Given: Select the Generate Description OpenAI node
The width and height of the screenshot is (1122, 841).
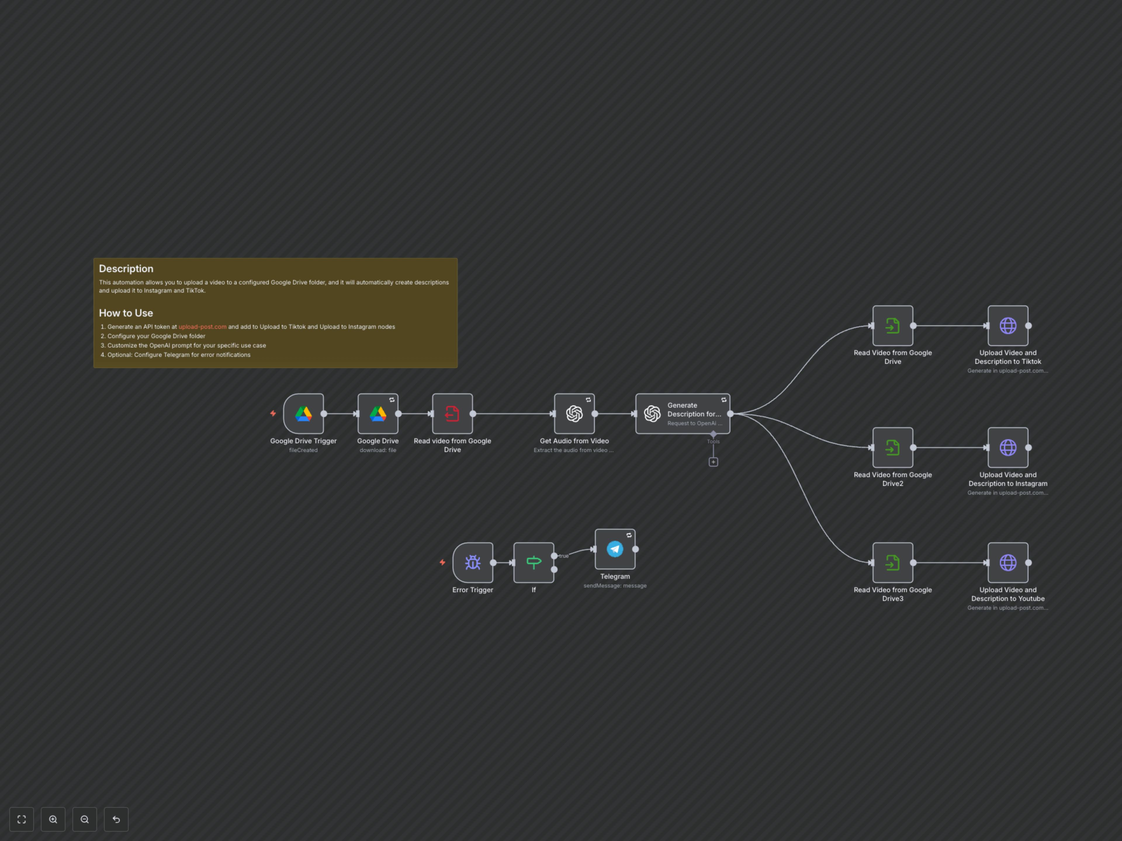Looking at the screenshot, I should click(683, 414).
